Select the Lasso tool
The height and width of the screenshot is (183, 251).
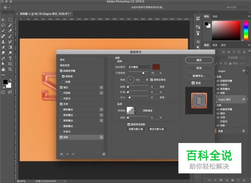(x=3, y=25)
